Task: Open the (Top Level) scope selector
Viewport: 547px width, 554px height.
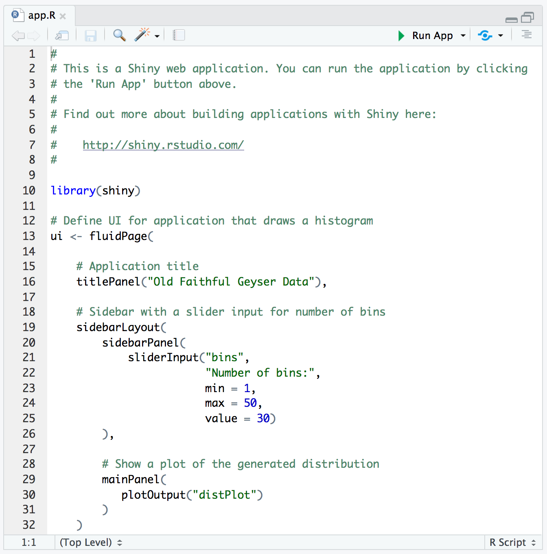Action: 91,542
